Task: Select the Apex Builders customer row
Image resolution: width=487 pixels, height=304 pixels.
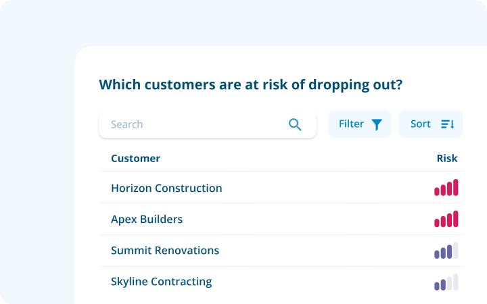Action: [x=282, y=219]
